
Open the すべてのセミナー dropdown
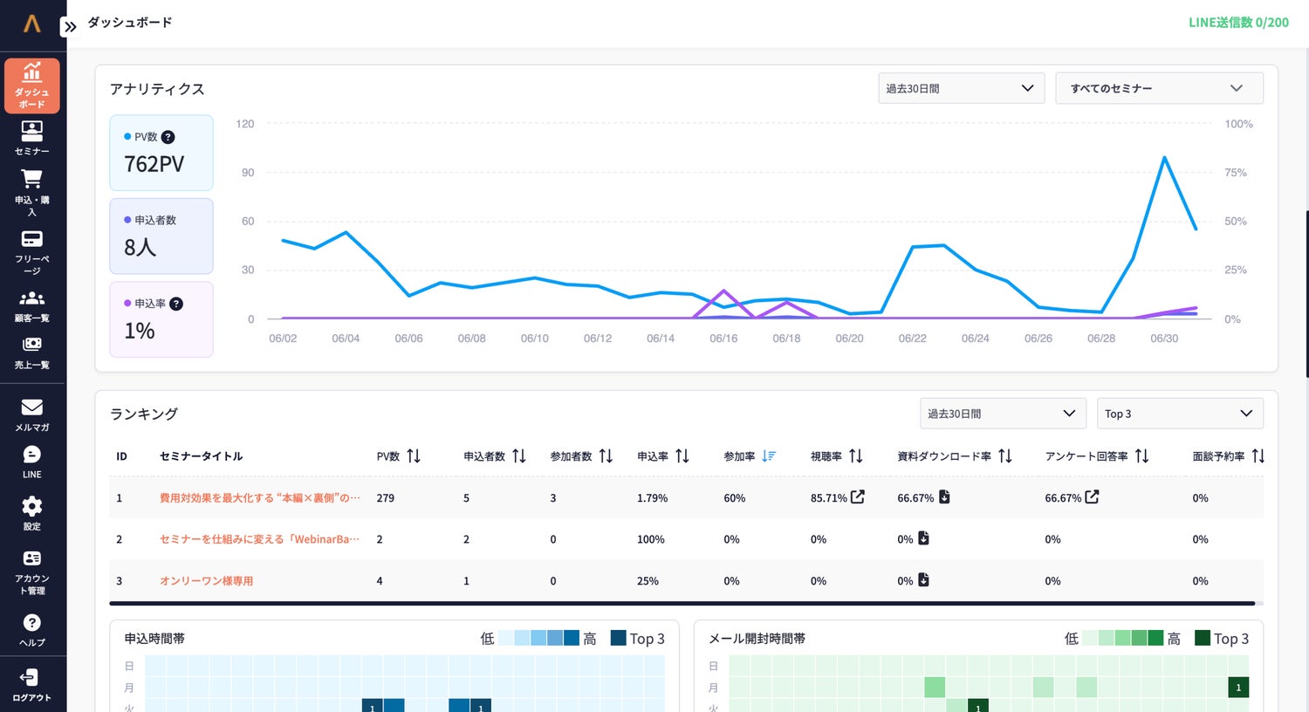[x=1159, y=88]
